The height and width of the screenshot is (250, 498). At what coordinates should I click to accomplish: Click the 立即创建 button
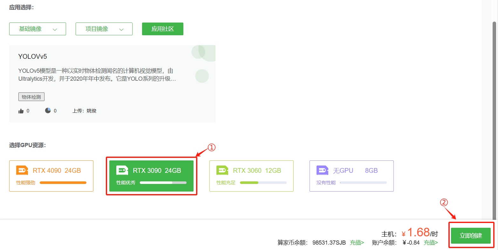(471, 236)
